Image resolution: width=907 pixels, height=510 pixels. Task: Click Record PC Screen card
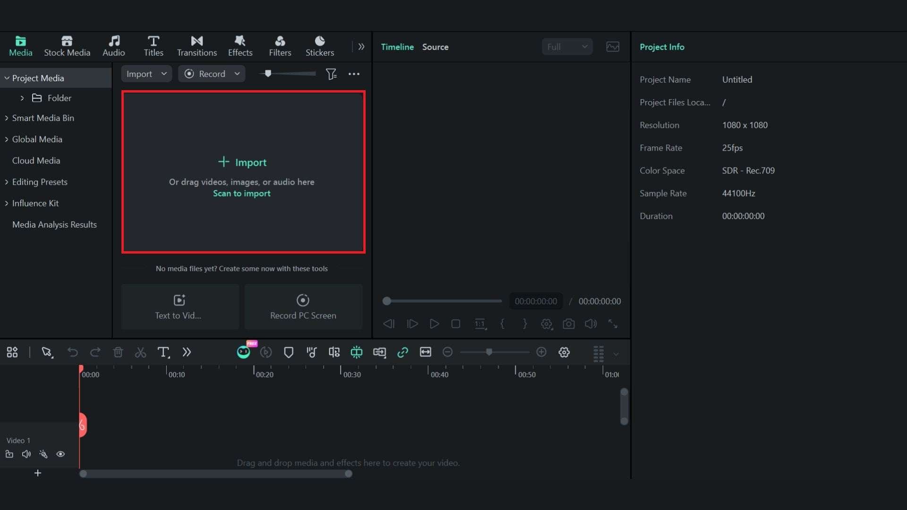tap(303, 306)
